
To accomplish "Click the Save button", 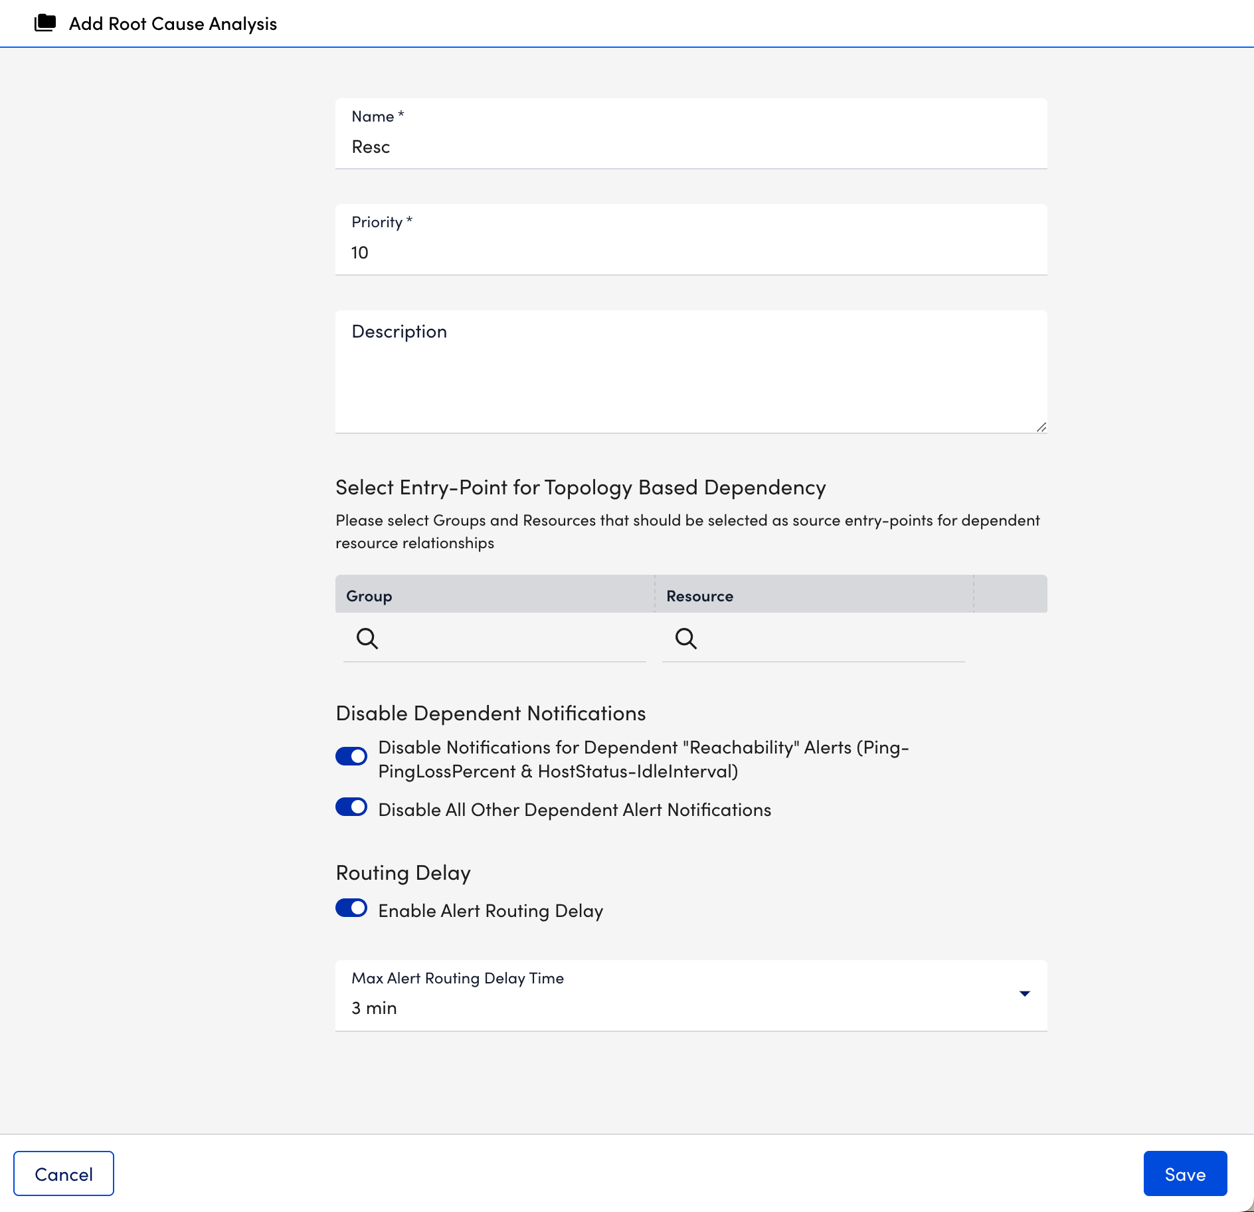I will click(1185, 1173).
